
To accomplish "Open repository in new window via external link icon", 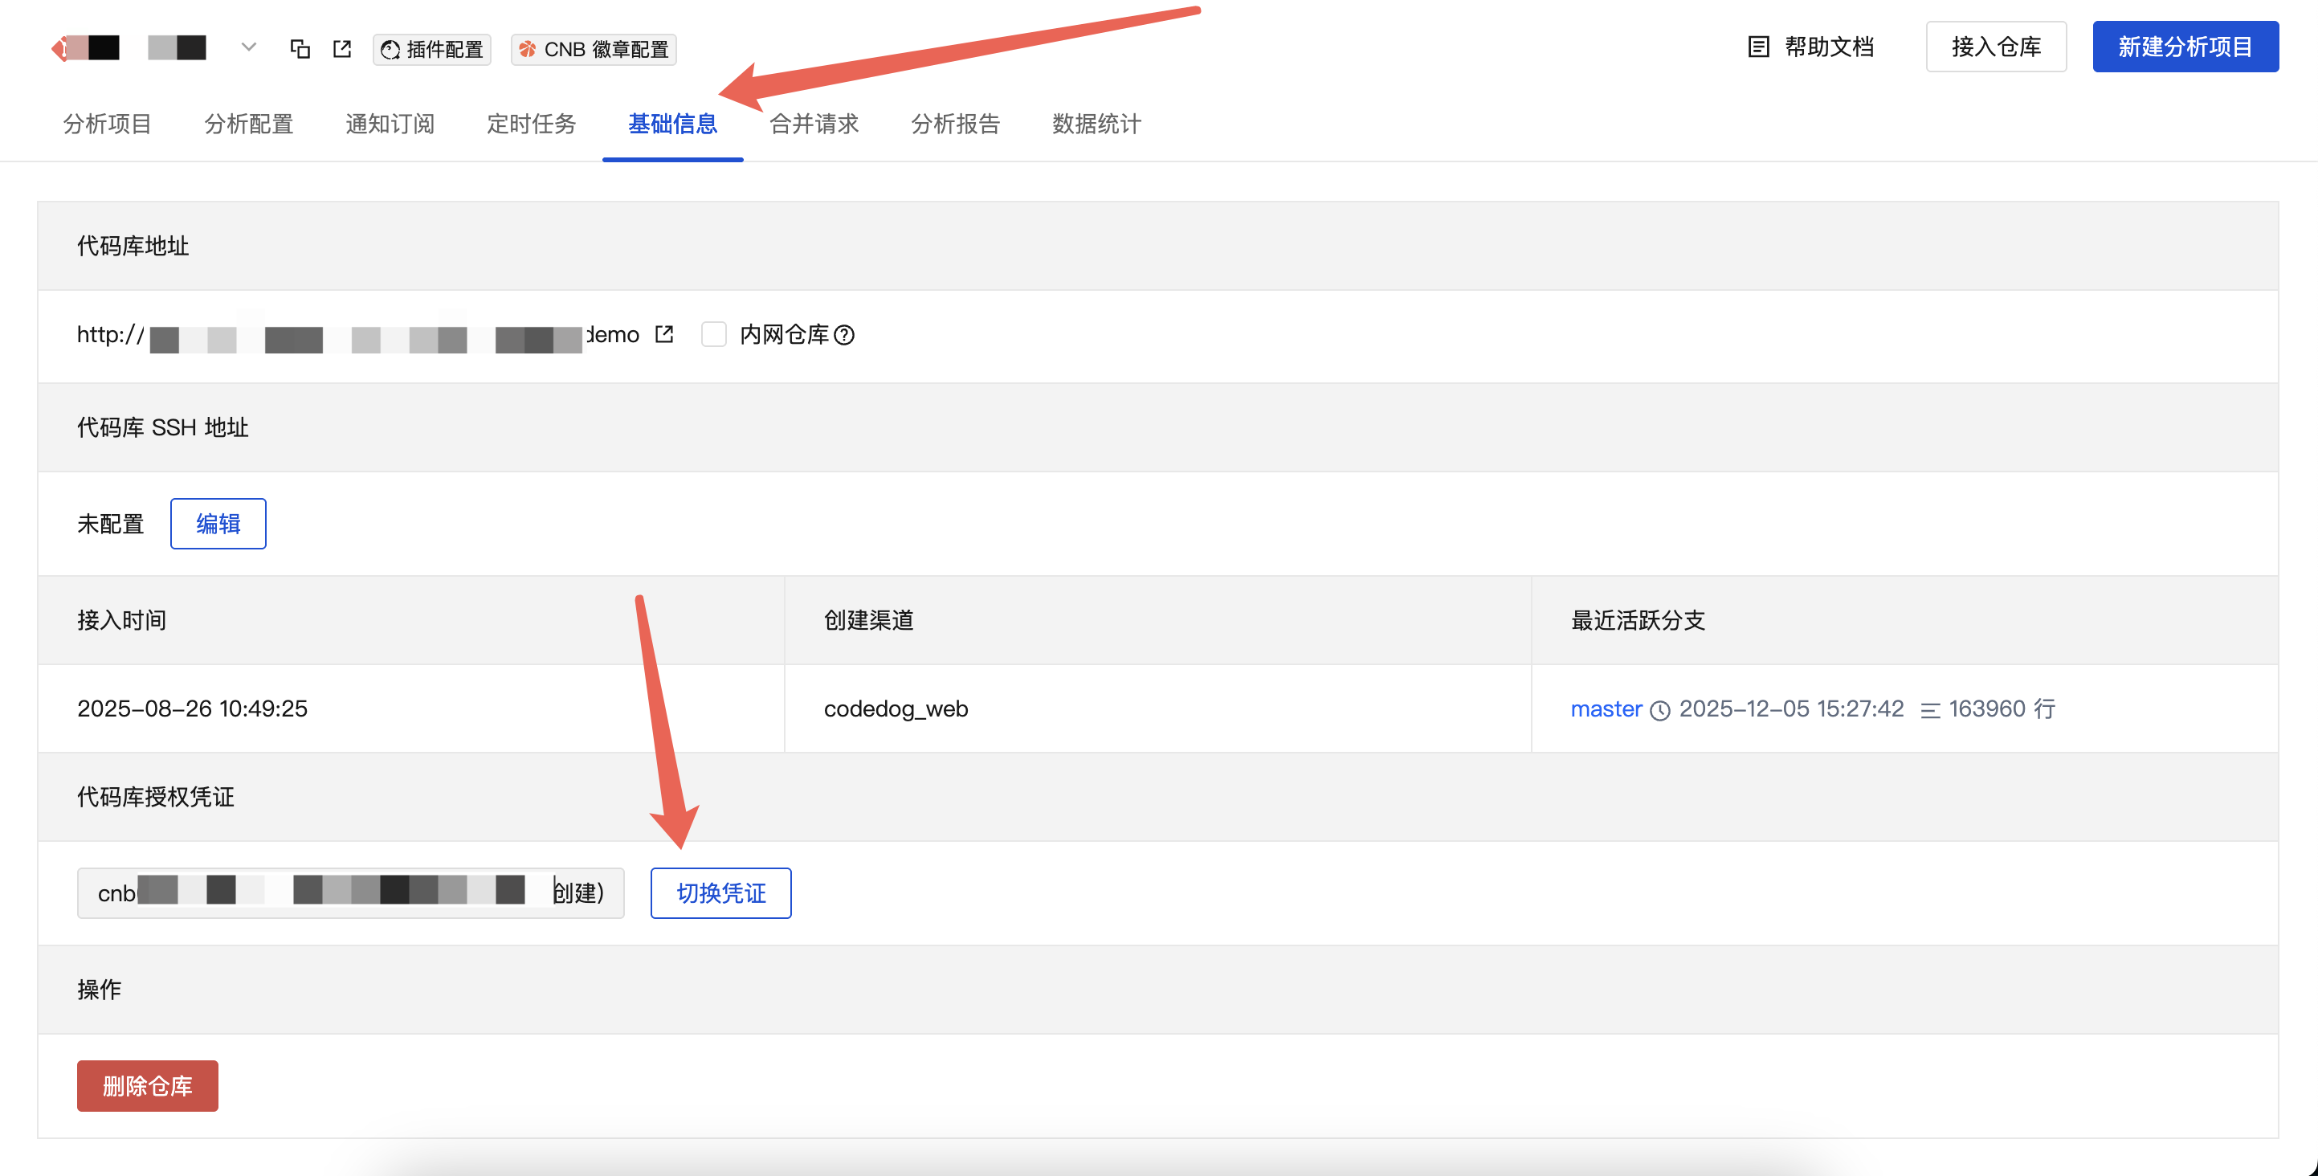I will pyautogui.click(x=342, y=48).
